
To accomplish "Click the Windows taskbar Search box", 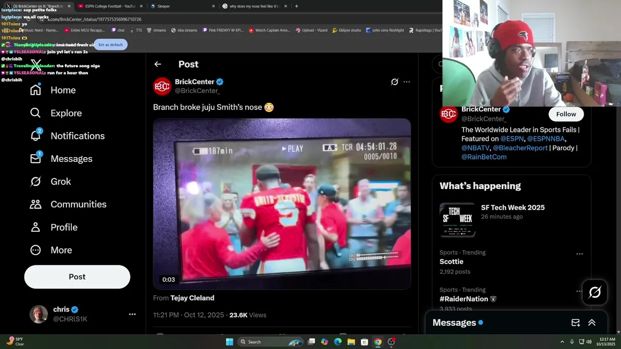I will point(272,342).
